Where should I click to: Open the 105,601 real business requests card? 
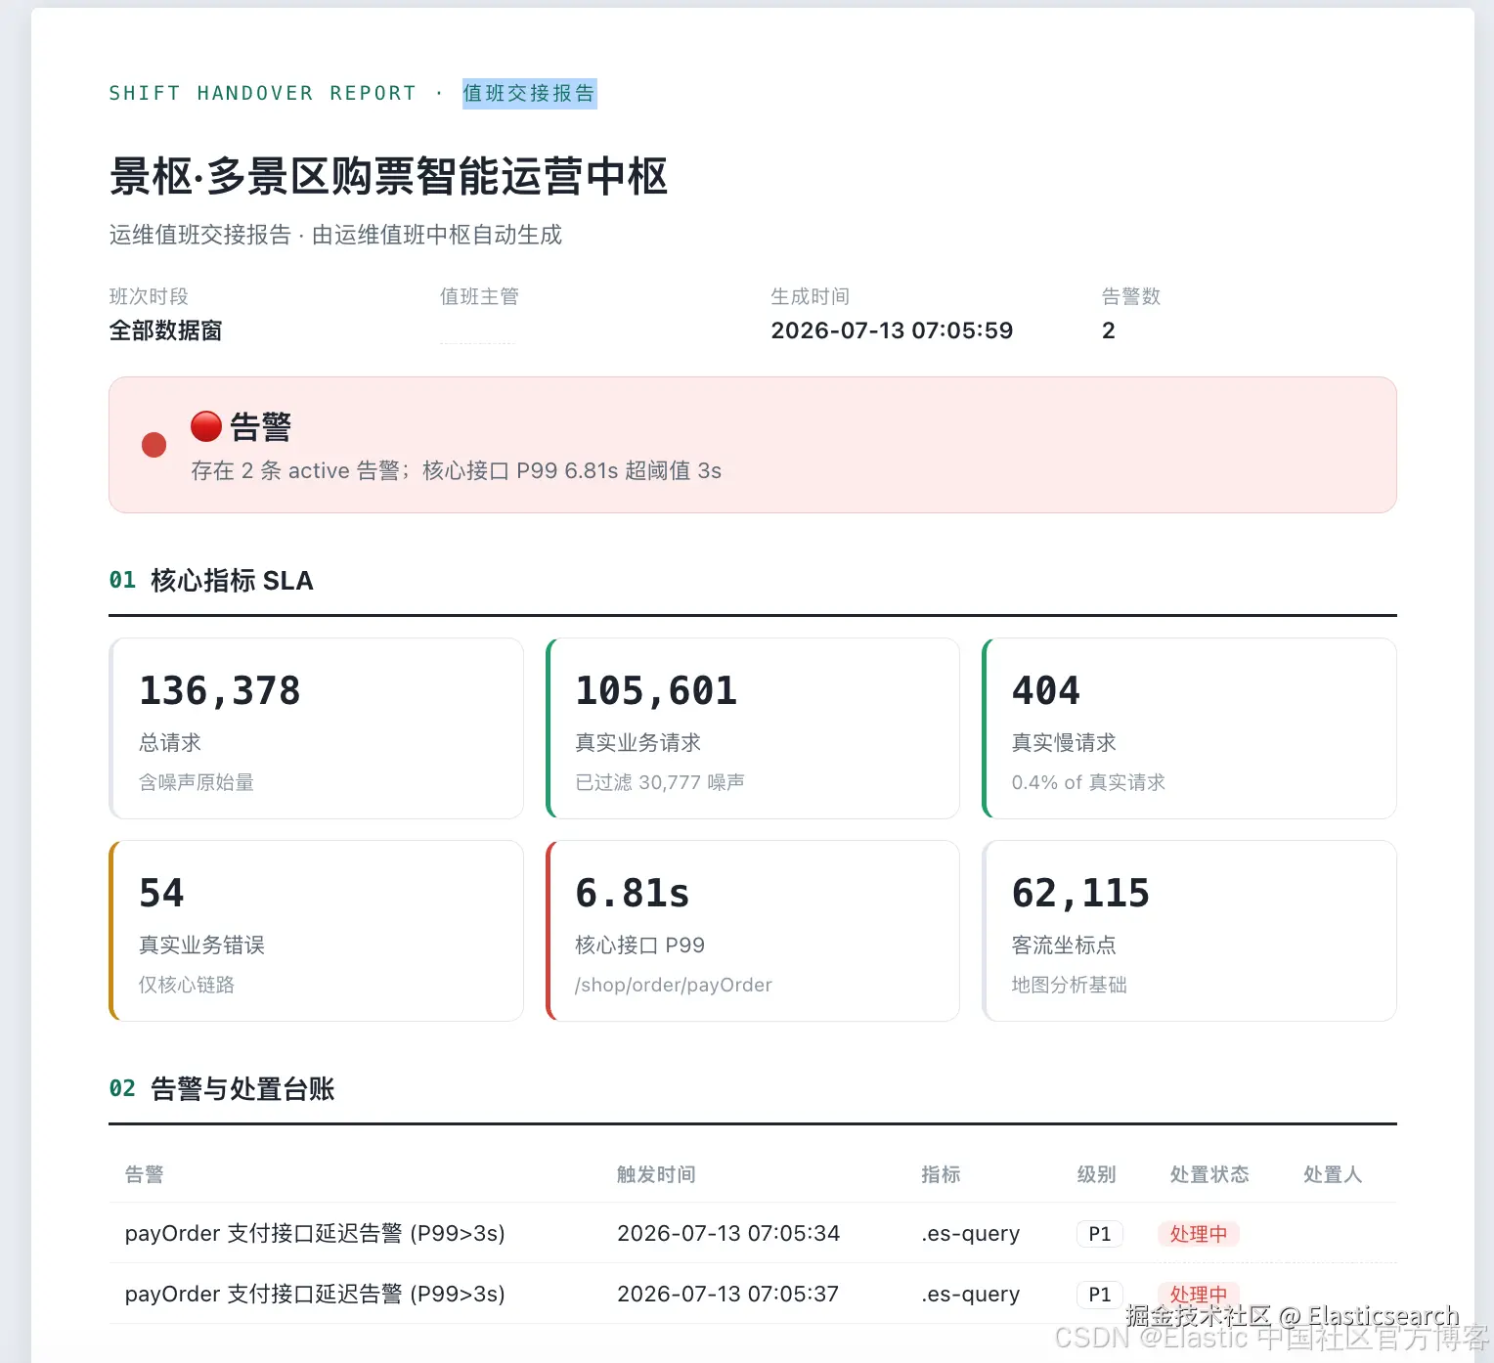752,728
